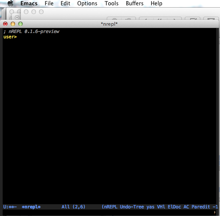Click nREPL major mode in mode line

(x=111, y=207)
